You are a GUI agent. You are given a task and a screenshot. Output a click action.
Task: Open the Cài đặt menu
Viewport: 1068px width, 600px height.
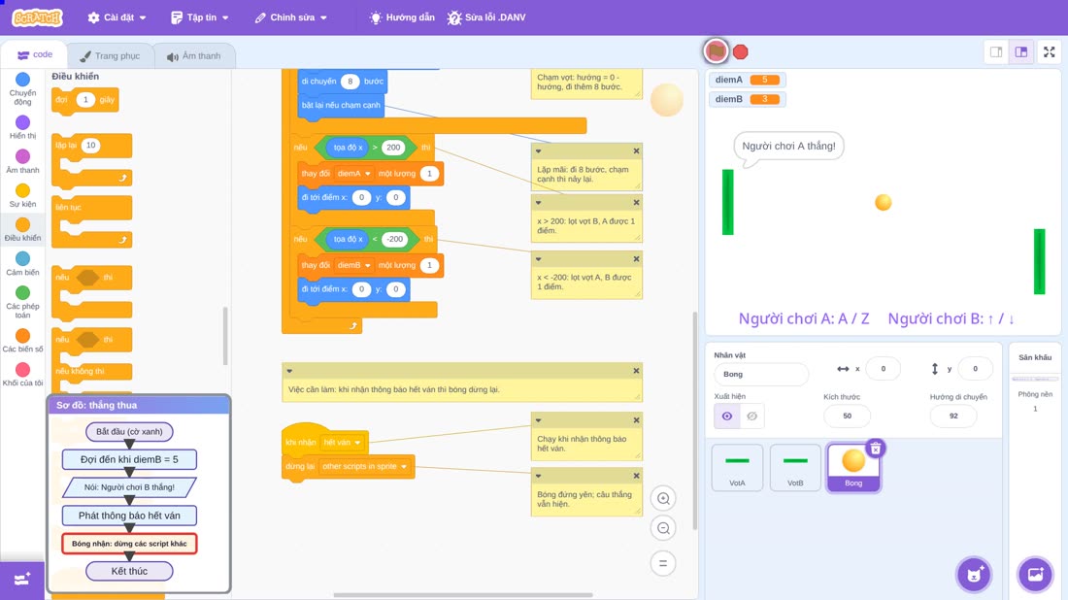click(x=117, y=17)
